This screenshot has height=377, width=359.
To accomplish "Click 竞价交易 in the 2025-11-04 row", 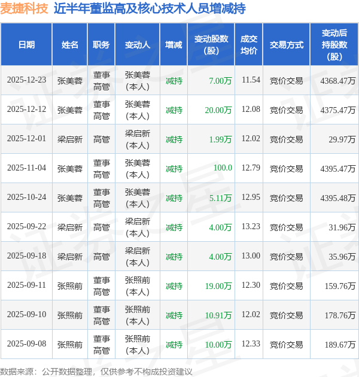I will (x=287, y=169).
